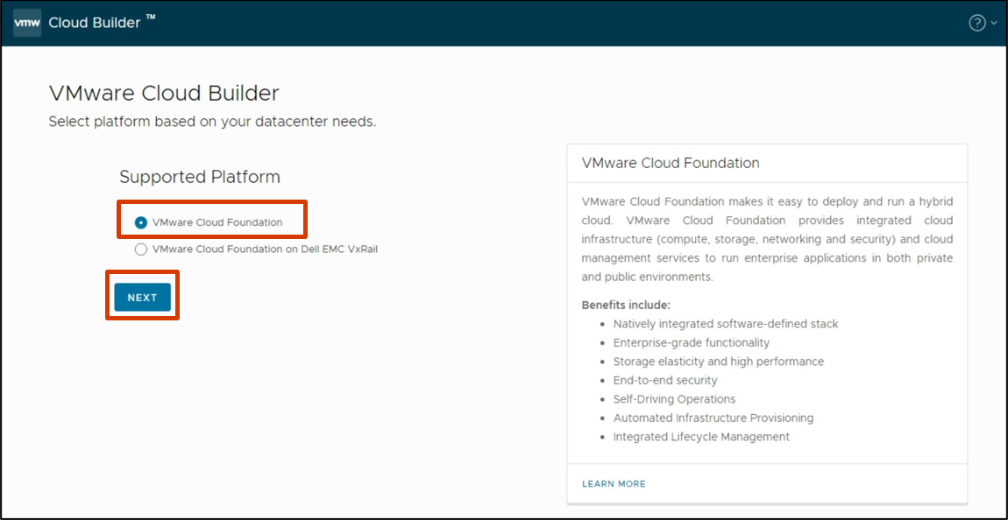Choose VMware Cloud Foundation on Dell EMC VxRail
1008x520 pixels.
(x=256, y=249)
